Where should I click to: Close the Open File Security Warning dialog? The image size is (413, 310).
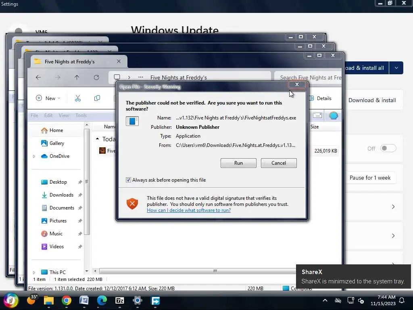point(297,84)
